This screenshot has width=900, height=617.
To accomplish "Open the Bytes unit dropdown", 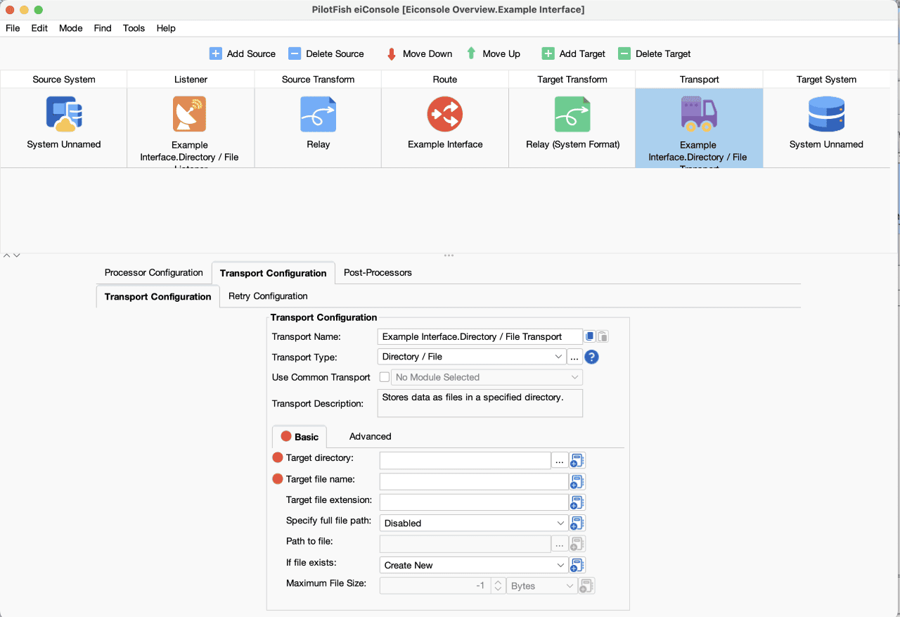I will click(541, 585).
